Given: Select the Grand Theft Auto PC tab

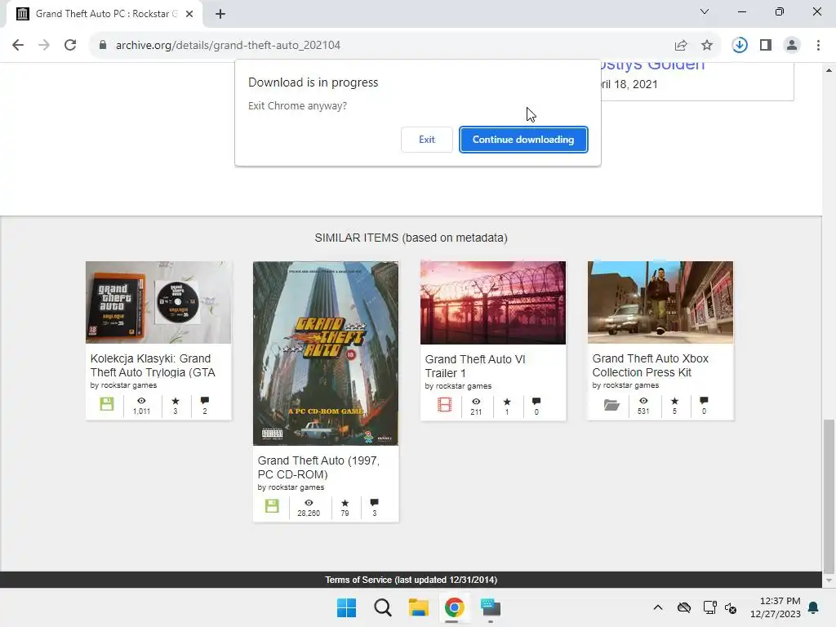Looking at the screenshot, I should 104,14.
